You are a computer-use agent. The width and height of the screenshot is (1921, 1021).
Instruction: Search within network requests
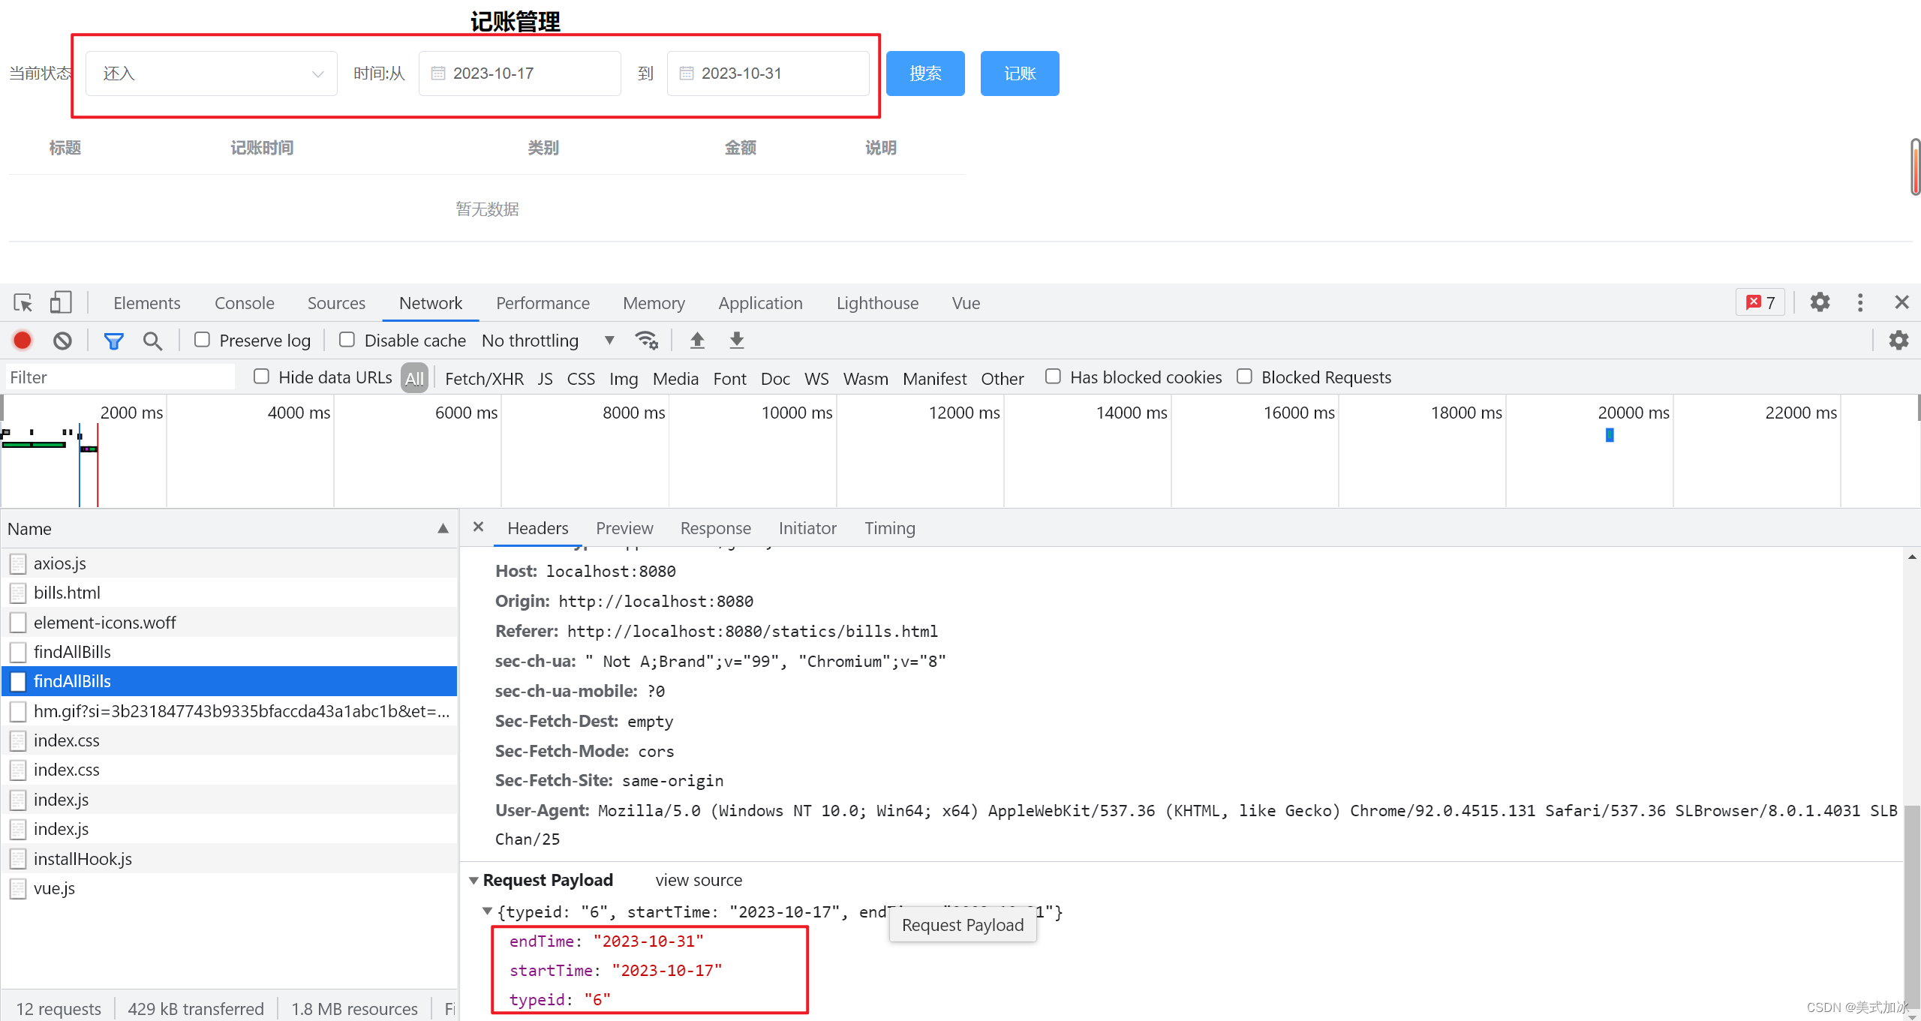pos(152,340)
